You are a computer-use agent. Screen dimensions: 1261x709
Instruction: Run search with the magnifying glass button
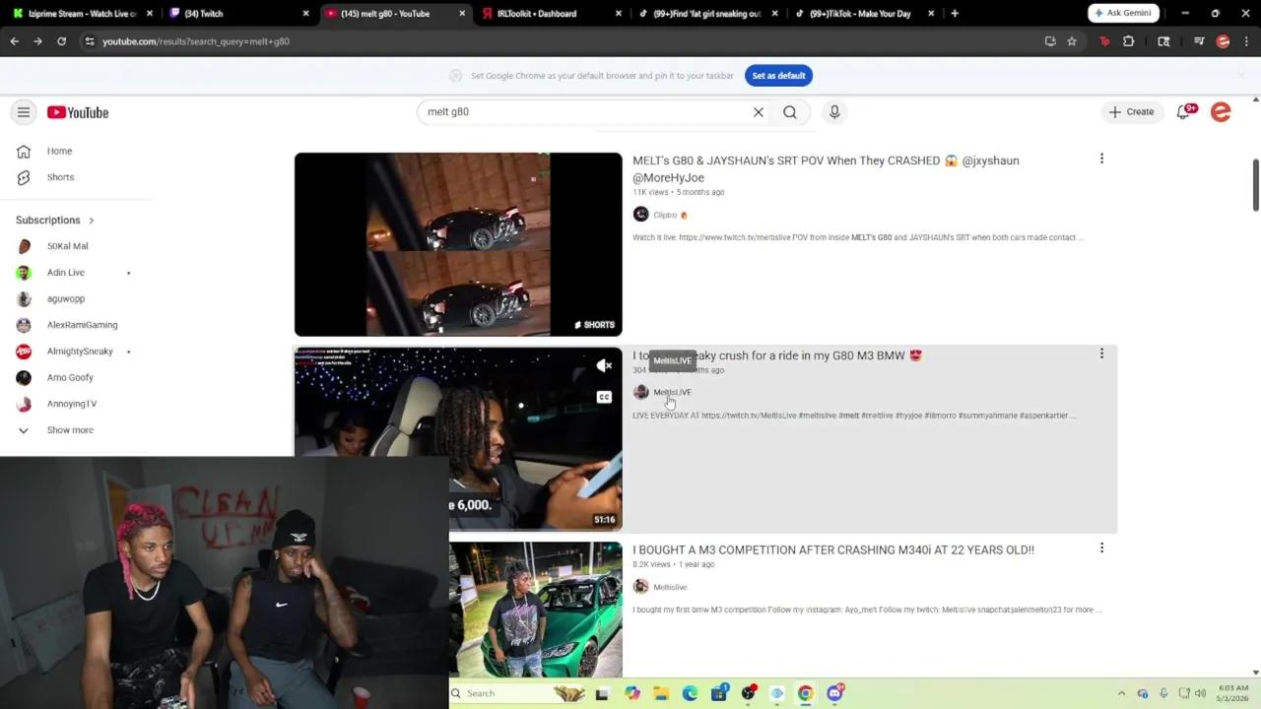[790, 112]
